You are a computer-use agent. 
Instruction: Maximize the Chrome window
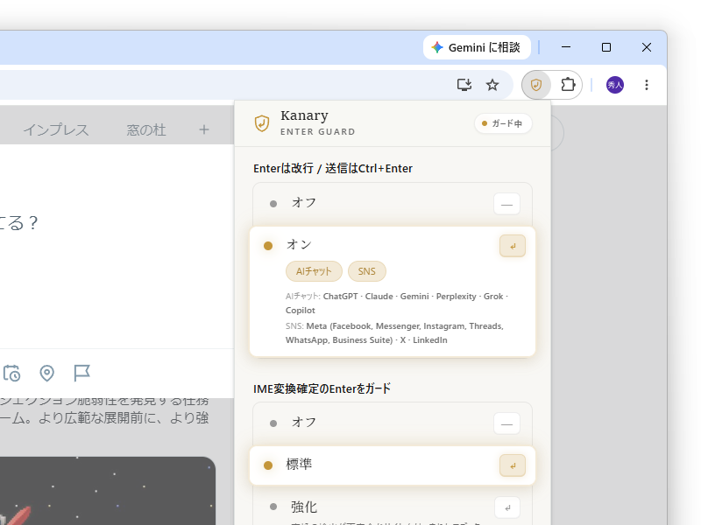(606, 47)
